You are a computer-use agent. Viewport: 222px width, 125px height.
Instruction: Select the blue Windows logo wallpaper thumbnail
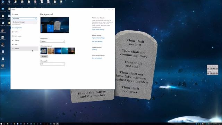point(58,51)
